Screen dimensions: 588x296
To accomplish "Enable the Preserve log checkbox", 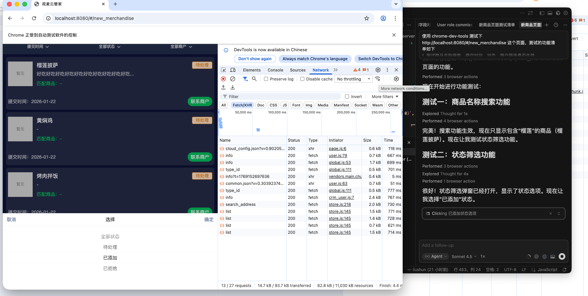I will (266, 79).
